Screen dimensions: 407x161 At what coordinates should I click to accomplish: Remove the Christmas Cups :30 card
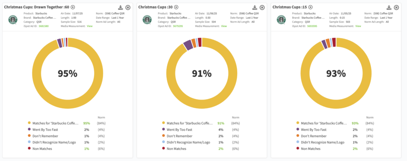coord(262,8)
